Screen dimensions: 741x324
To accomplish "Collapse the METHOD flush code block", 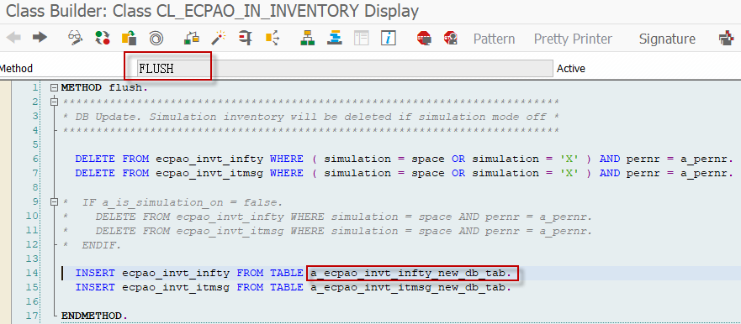I will click(x=55, y=88).
